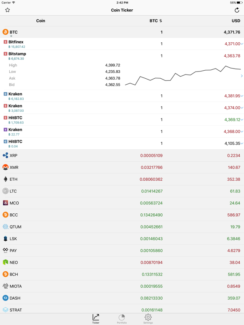
Task: Tap the battery indicator in status bar
Action: point(239,3)
